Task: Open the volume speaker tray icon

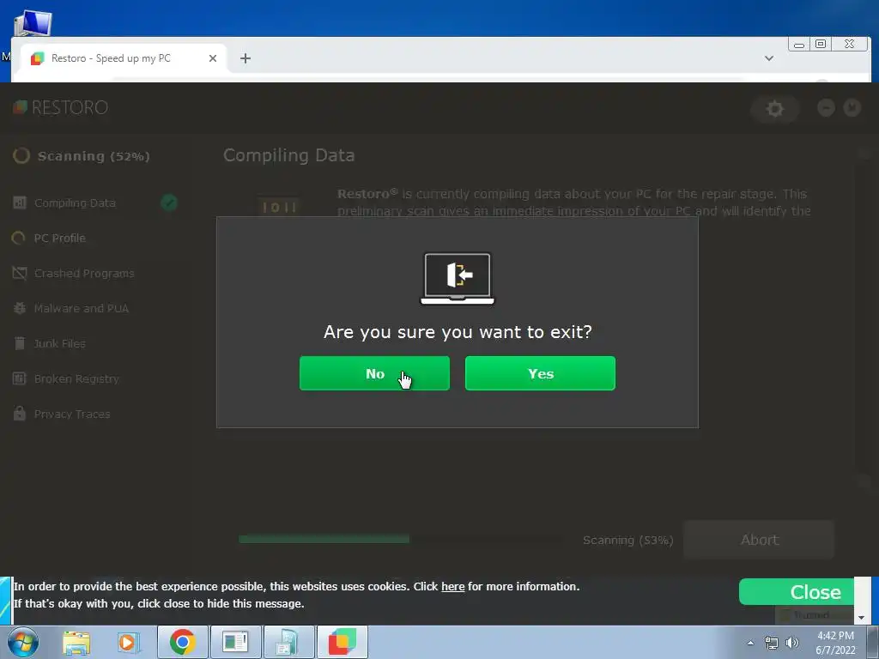Action: [791, 643]
